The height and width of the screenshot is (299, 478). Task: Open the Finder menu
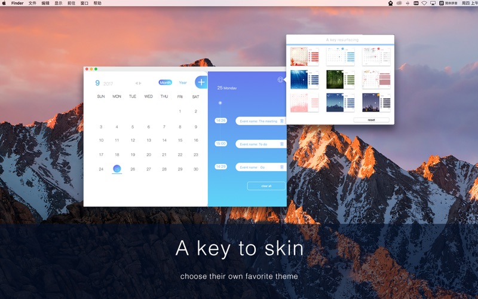point(17,3)
